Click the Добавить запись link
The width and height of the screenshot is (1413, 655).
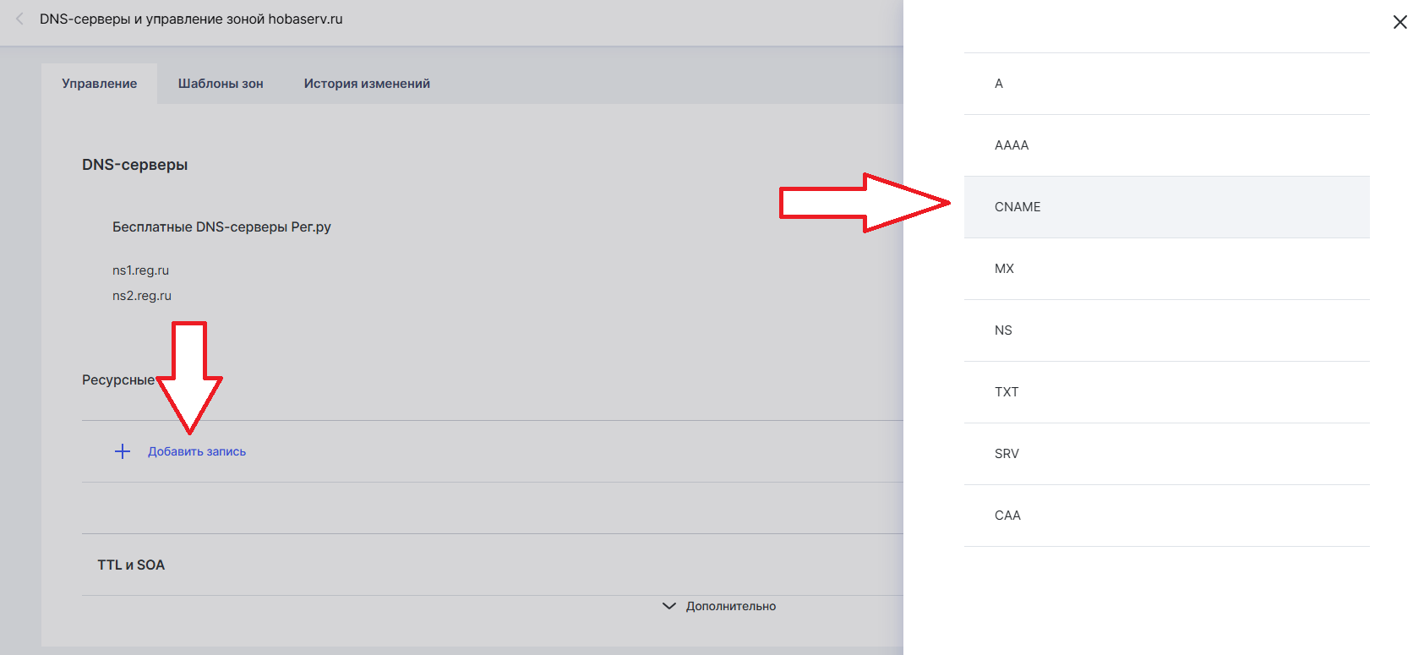197,451
